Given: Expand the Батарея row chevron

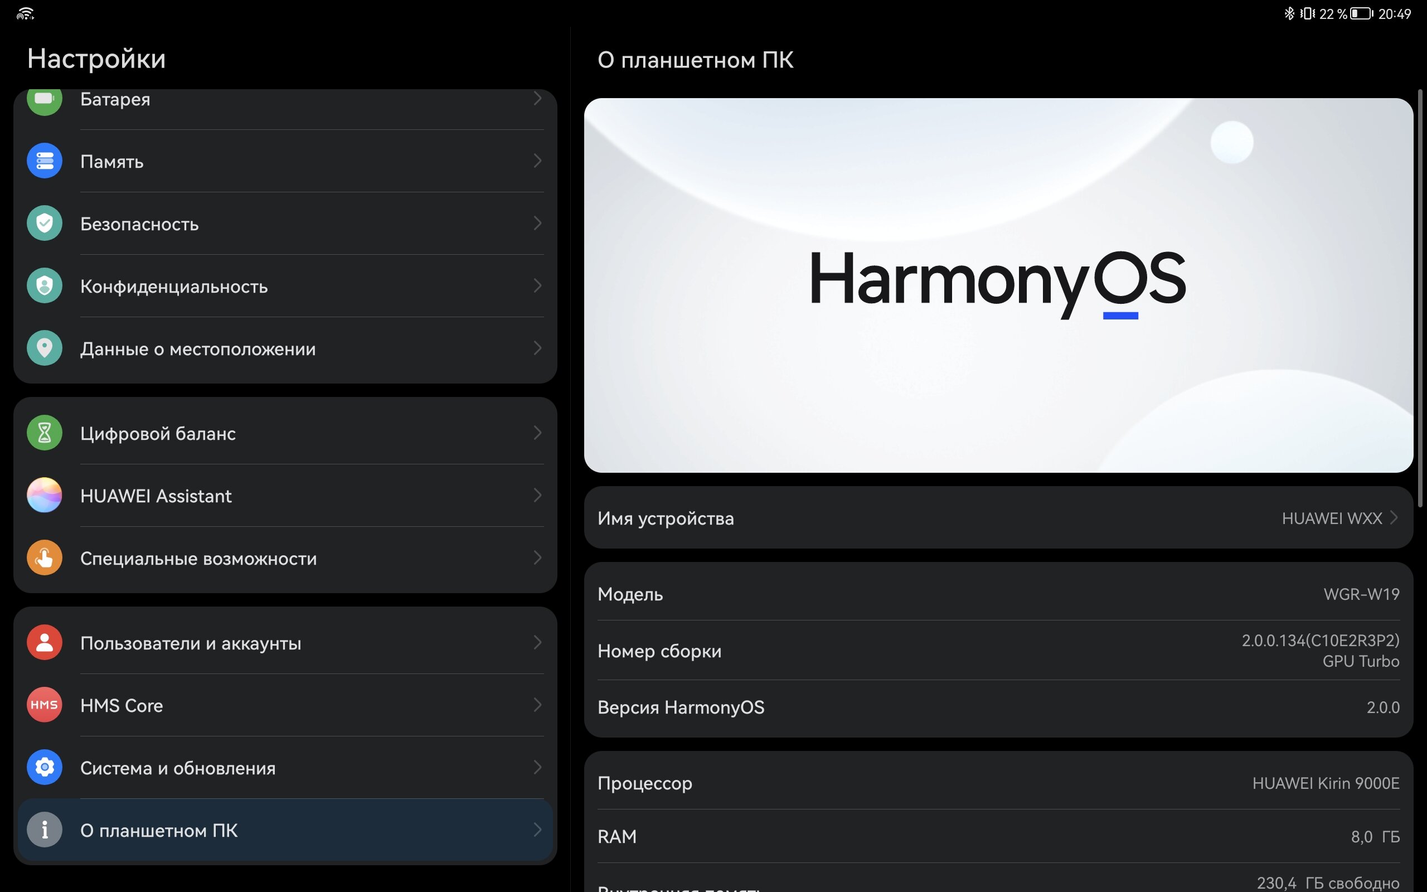Looking at the screenshot, I should click(537, 99).
